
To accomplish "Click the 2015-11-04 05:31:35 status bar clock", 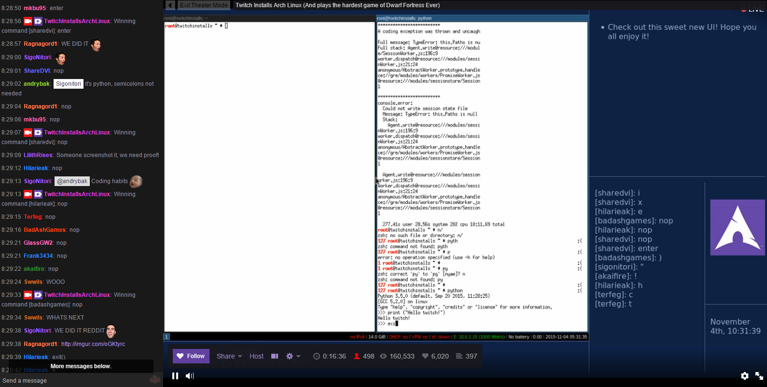I will pos(566,337).
